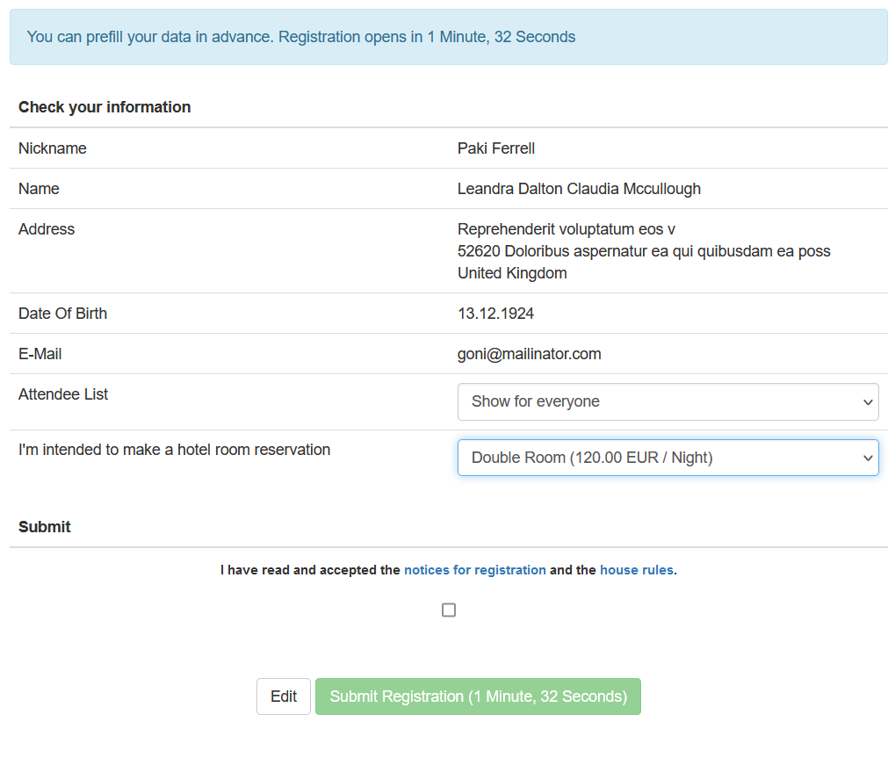This screenshot has height=758, width=895.
Task: Open the notices for registration link
Action: (x=474, y=570)
